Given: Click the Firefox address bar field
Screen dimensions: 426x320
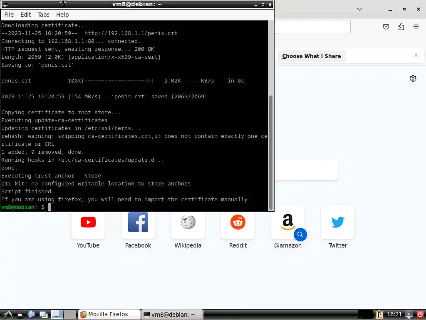Looking at the screenshot, I should (312, 27).
